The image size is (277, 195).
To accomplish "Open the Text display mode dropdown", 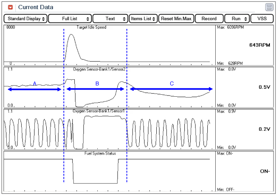I will point(110,19).
